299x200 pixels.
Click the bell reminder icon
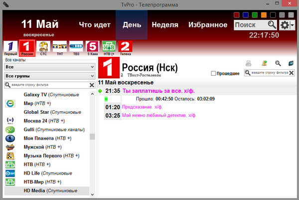[x=264, y=63]
